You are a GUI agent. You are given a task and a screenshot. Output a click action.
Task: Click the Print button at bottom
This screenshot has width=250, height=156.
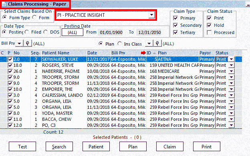(x=207, y=146)
